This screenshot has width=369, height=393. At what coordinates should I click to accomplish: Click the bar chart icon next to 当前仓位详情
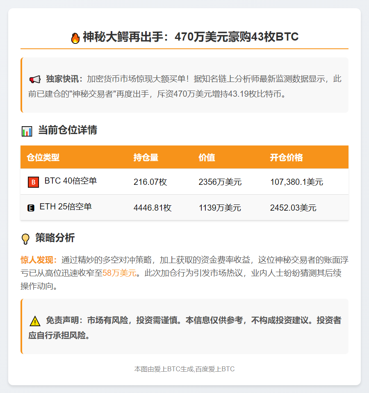(27, 131)
